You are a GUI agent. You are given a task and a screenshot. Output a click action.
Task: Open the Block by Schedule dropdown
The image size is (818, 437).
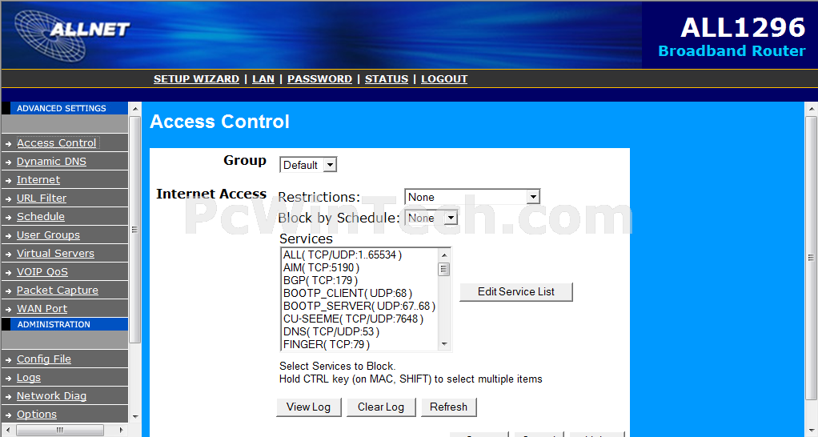click(x=431, y=218)
